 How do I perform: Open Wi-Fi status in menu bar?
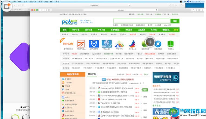tap(201, 2)
